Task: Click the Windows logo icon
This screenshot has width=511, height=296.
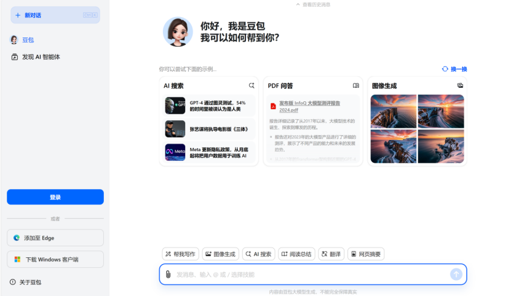Action: (17, 259)
